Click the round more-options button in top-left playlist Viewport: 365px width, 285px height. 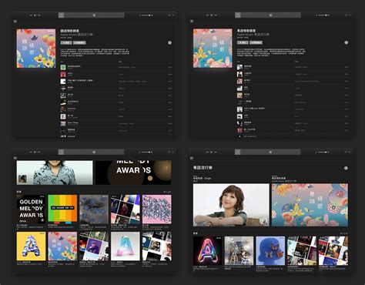tap(169, 43)
